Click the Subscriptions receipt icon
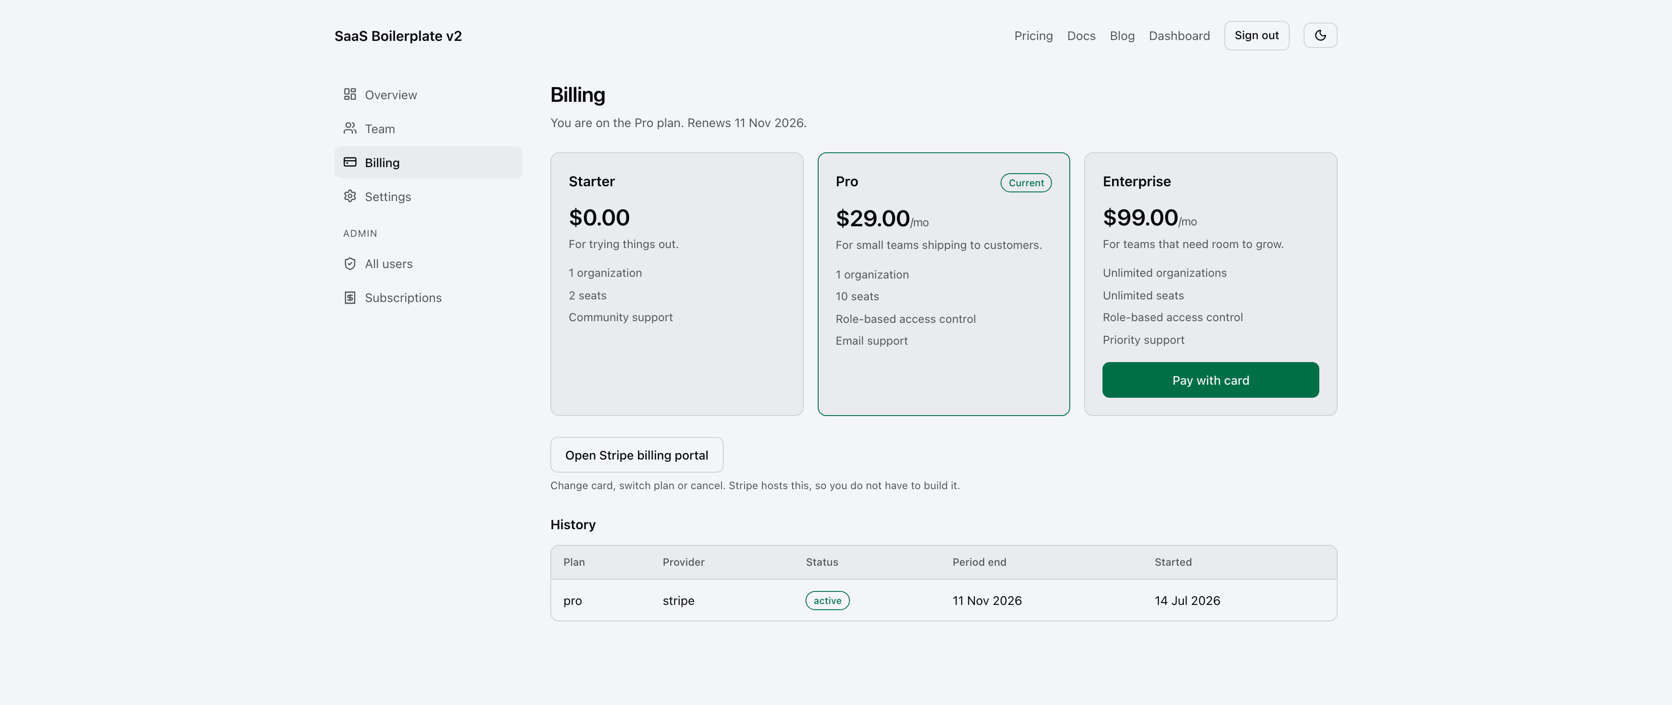 (x=350, y=298)
